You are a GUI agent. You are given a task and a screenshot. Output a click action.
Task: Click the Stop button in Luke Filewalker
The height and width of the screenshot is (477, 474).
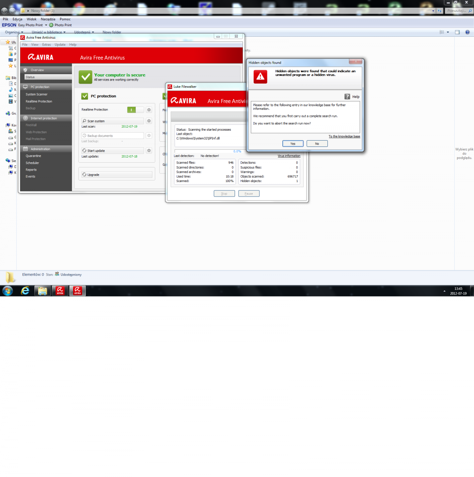[224, 193]
